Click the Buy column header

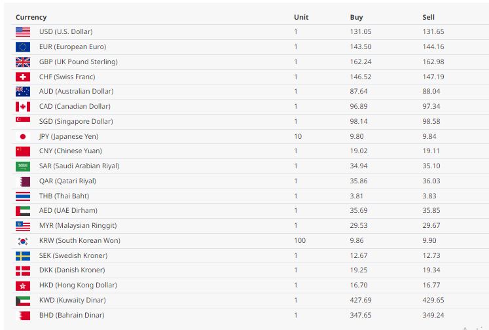coord(356,17)
